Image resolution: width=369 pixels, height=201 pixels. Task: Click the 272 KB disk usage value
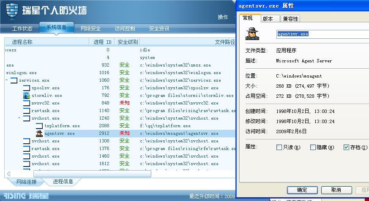click(x=303, y=96)
